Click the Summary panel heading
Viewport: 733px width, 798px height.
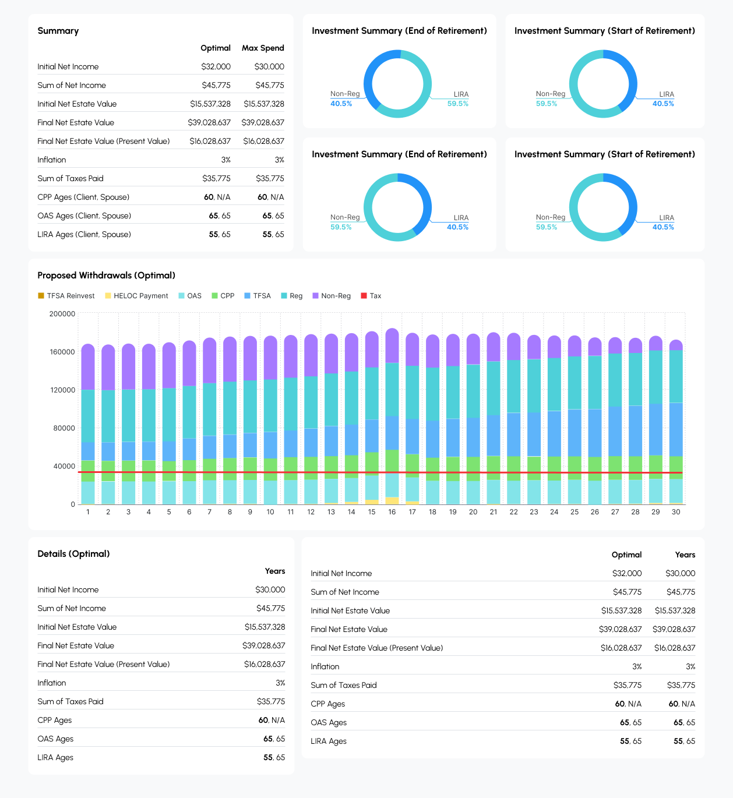pyautogui.click(x=58, y=31)
